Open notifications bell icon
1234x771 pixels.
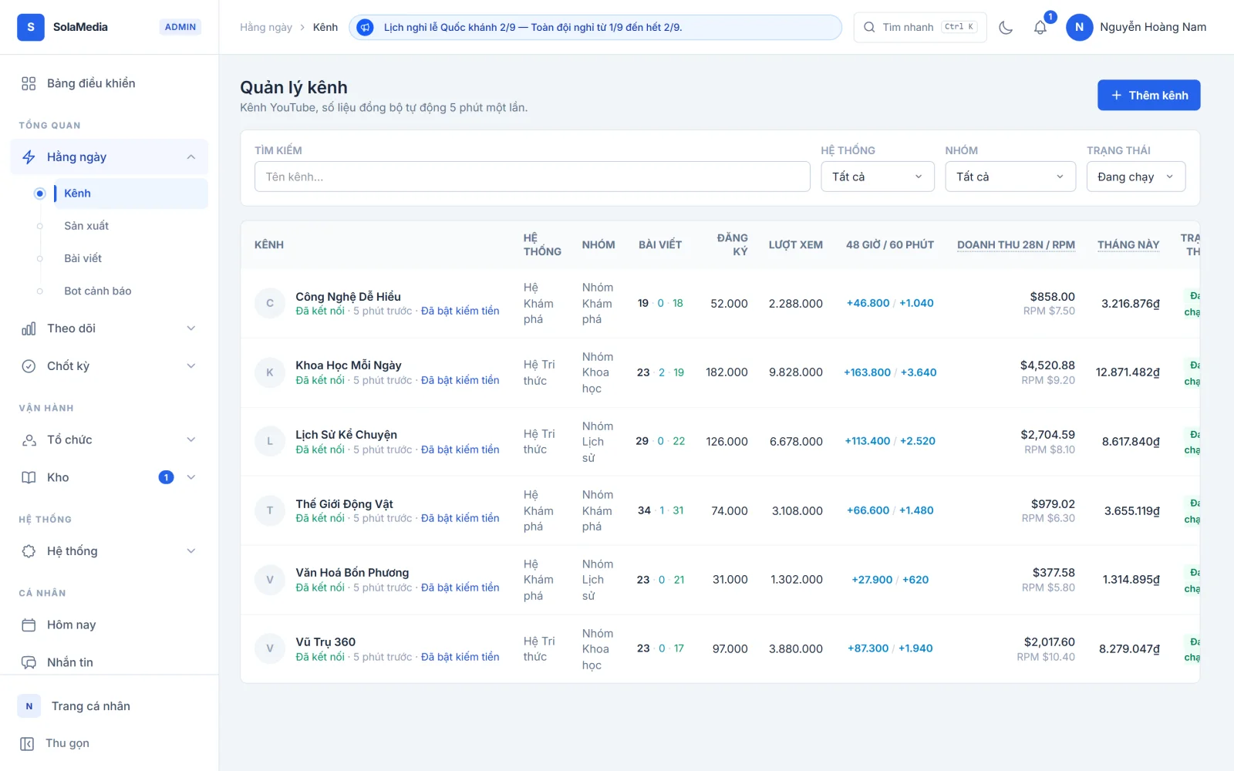(x=1040, y=27)
